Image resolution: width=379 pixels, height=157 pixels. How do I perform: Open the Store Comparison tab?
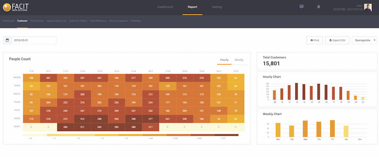pos(119,21)
